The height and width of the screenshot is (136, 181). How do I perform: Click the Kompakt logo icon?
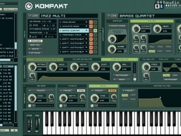tap(29, 6)
